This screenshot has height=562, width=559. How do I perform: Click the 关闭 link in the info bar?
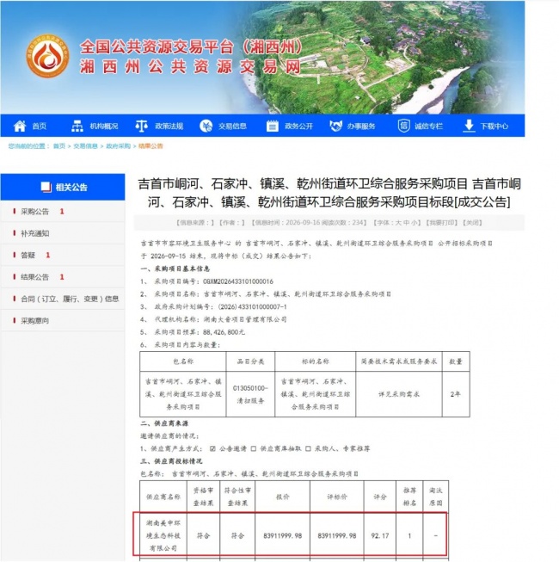[x=472, y=223]
